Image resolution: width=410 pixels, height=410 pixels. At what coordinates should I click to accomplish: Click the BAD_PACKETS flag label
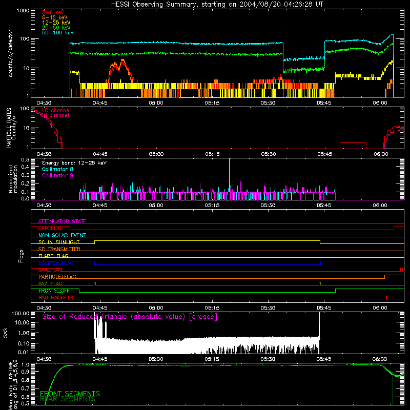coord(56,297)
